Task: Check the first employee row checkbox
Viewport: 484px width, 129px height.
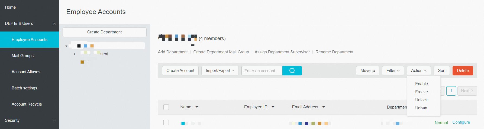Action: tap(166, 123)
